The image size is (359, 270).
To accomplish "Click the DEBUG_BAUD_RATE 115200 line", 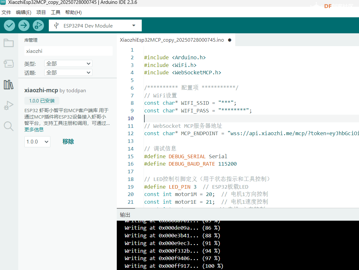I will pyautogui.click(x=190, y=164).
